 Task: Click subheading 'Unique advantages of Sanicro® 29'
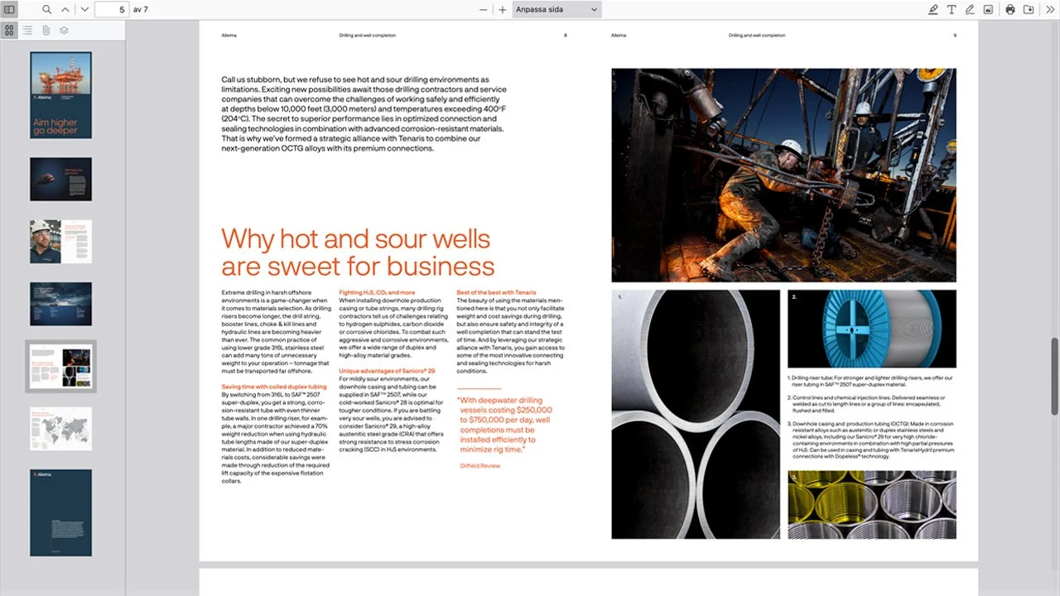(x=387, y=371)
